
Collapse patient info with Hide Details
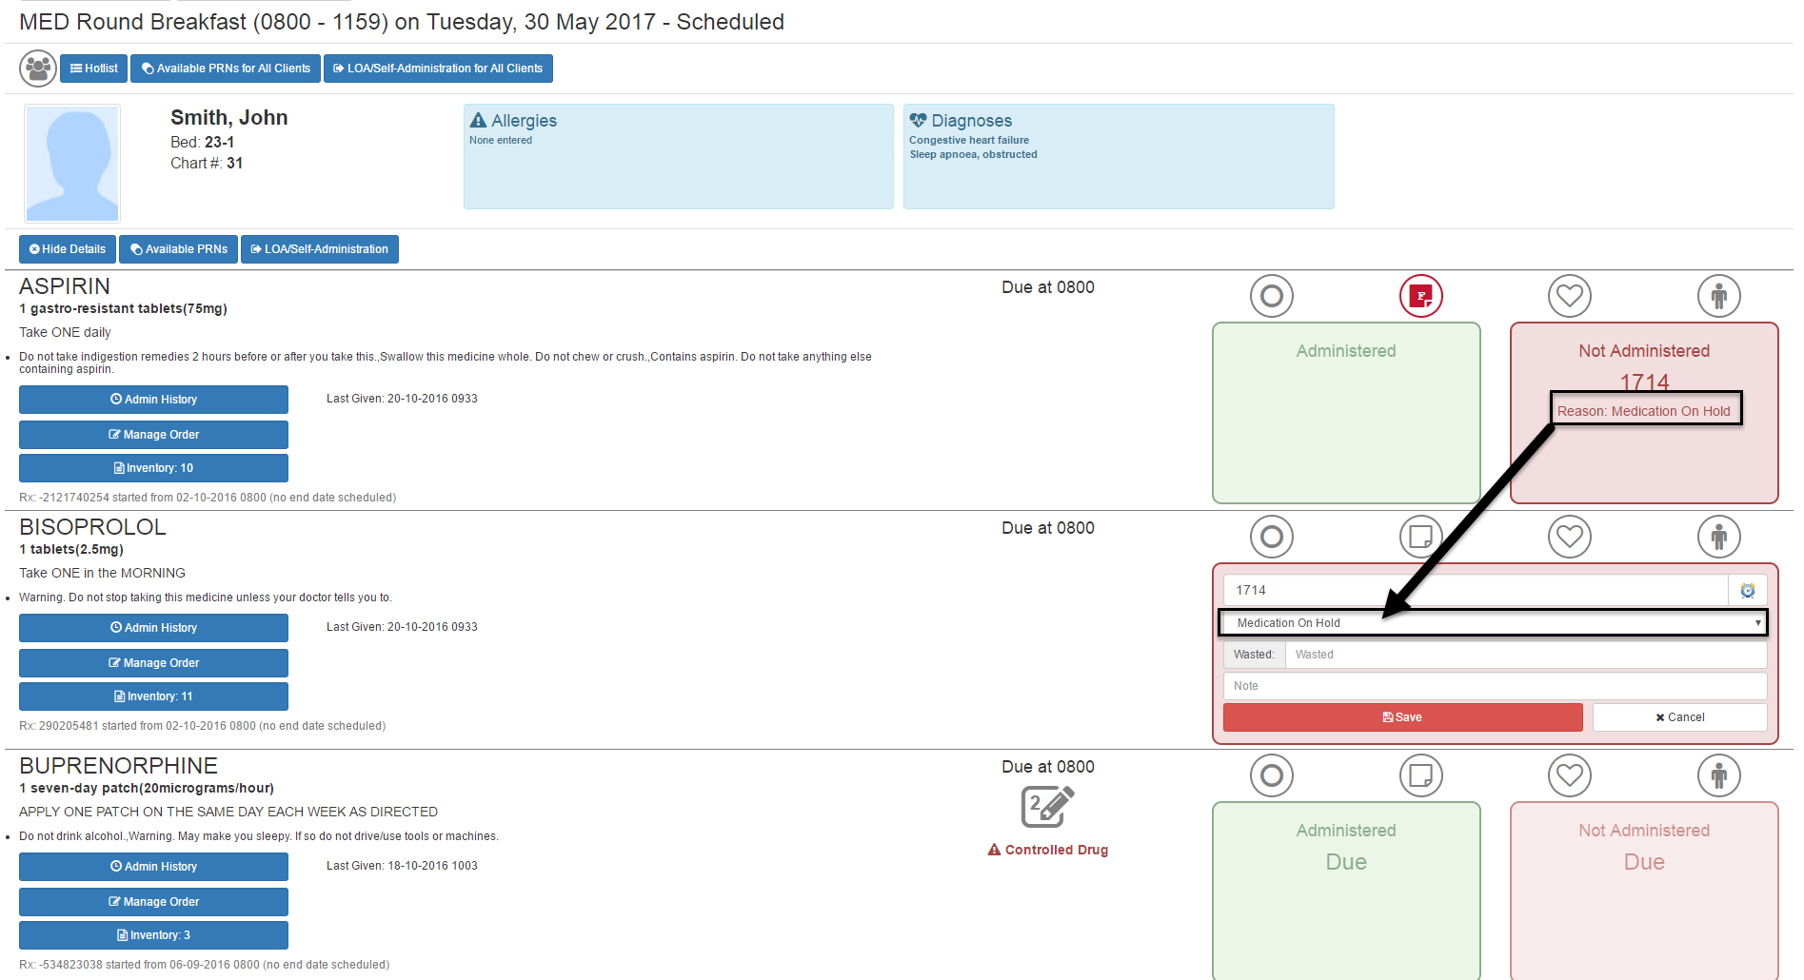point(68,249)
